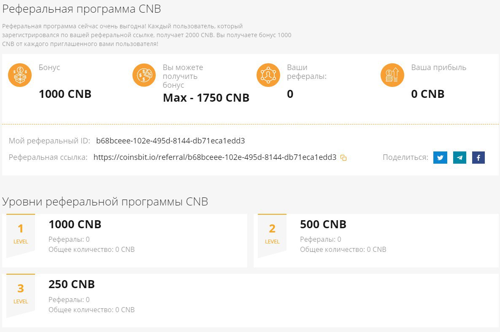Click the "Реферальная программа CNB" page title
Screen dimensions: 500x332
point(81,8)
